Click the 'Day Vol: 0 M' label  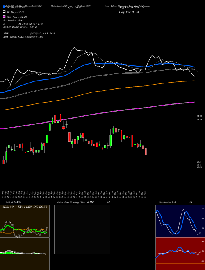tap(129, 12)
